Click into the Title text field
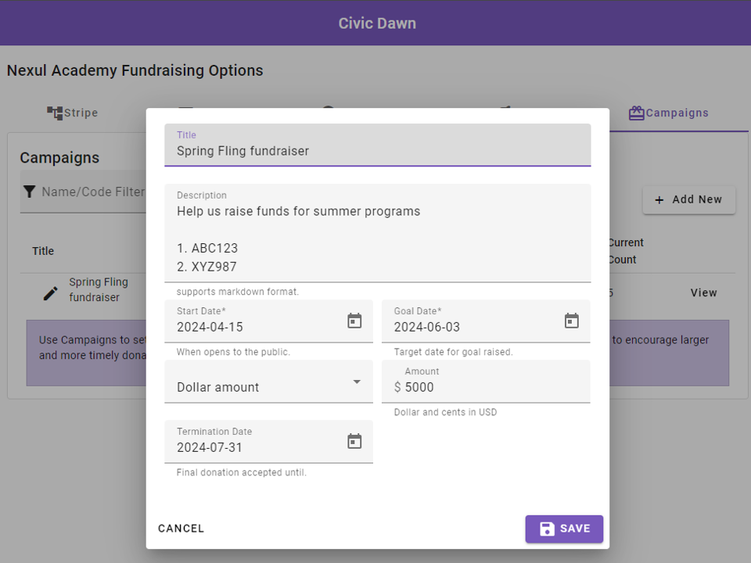This screenshot has height=563, width=751. click(x=375, y=151)
